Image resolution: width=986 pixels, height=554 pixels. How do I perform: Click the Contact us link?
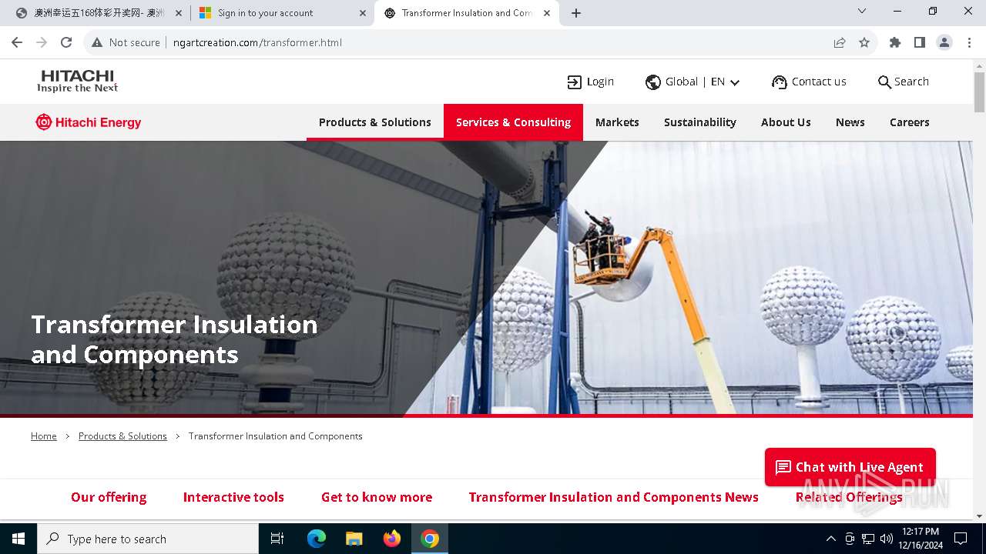pos(809,82)
